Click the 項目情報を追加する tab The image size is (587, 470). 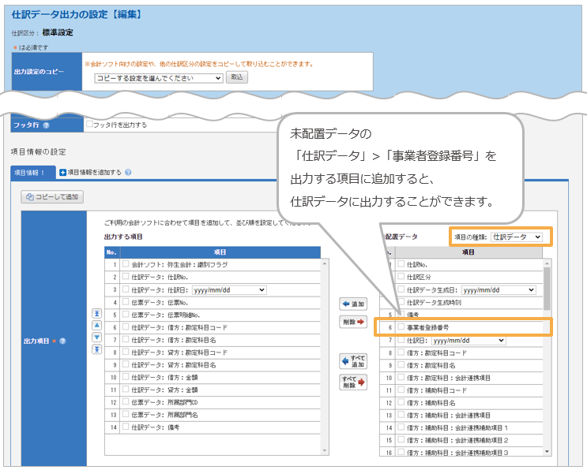point(93,172)
